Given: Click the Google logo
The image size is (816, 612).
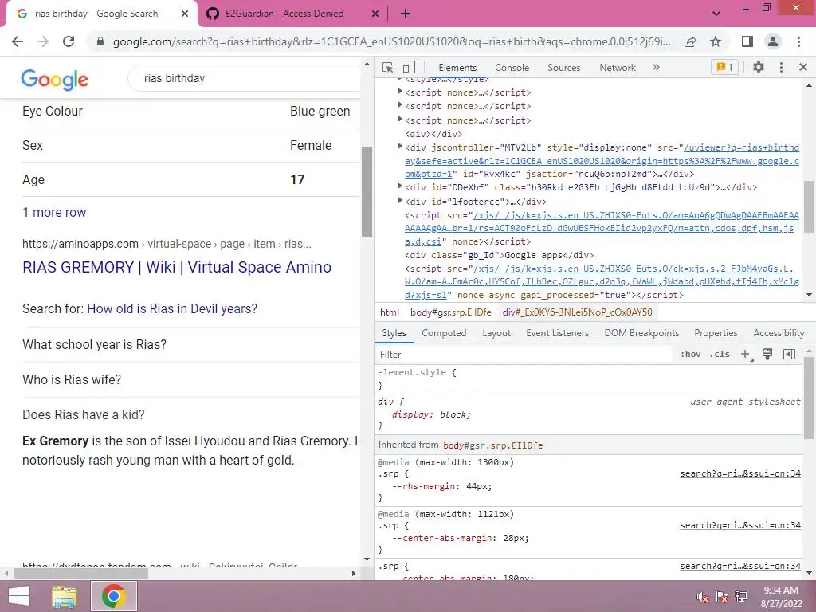Looking at the screenshot, I should [55, 79].
